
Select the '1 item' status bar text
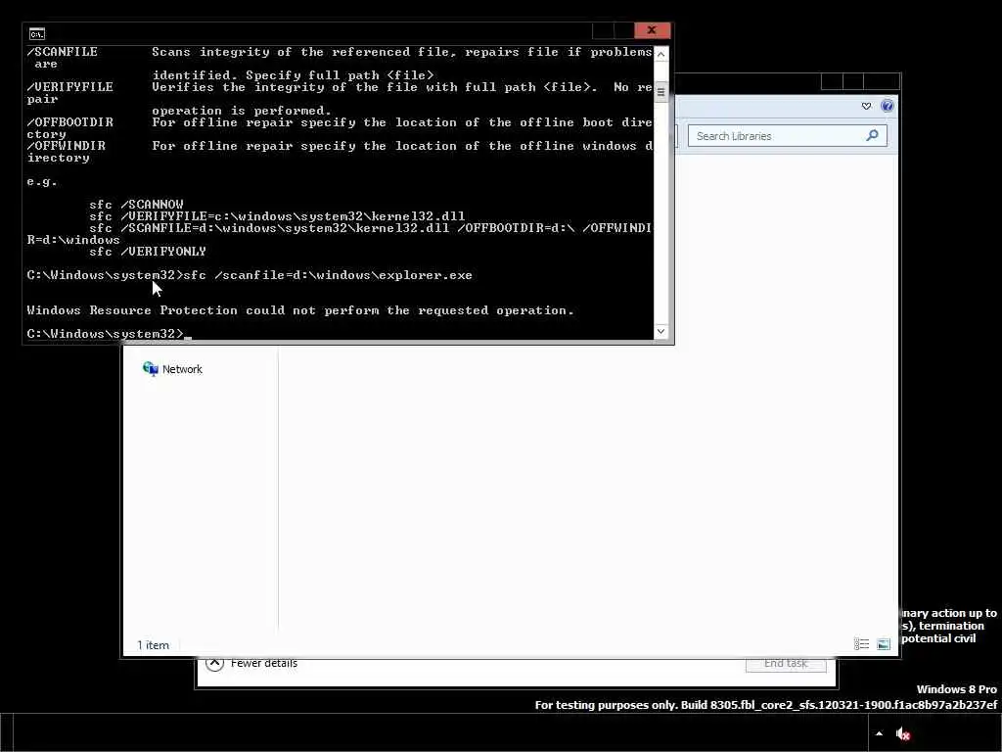pyautogui.click(x=154, y=645)
